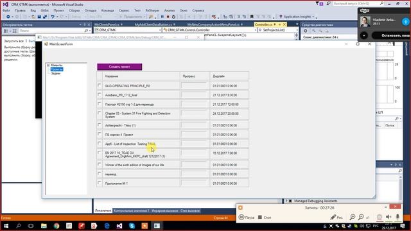Toggle bookmark icon in the Visual Studio toolbar
The image size is (411, 231).
[x=252, y=17]
